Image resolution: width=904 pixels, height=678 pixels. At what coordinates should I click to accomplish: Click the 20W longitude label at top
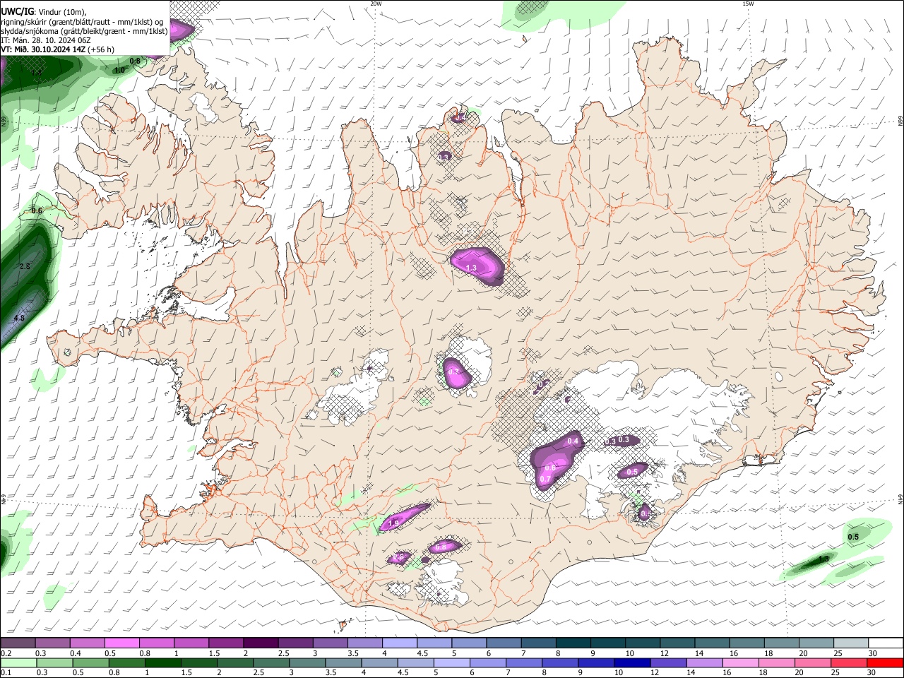376,4
